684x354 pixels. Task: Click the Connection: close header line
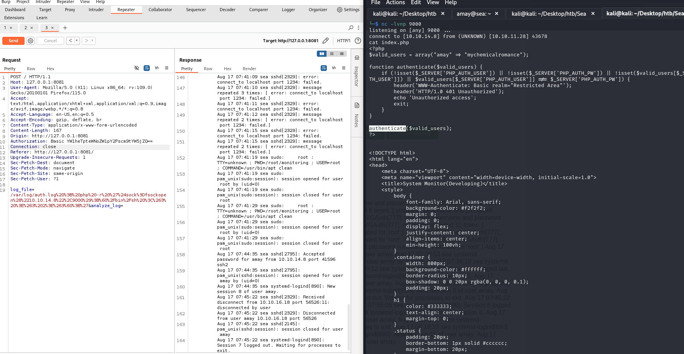tap(33, 147)
